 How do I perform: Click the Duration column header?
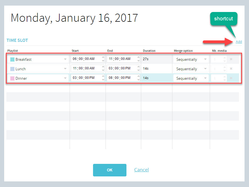point(149,51)
